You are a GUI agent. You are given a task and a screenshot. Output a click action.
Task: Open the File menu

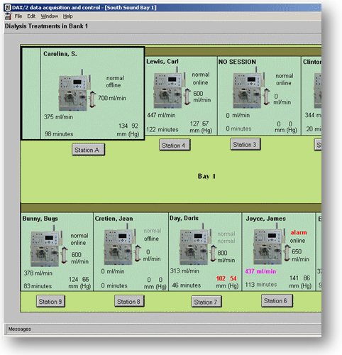pos(18,16)
